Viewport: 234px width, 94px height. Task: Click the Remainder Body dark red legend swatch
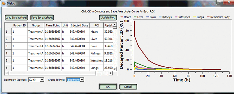[208, 17]
